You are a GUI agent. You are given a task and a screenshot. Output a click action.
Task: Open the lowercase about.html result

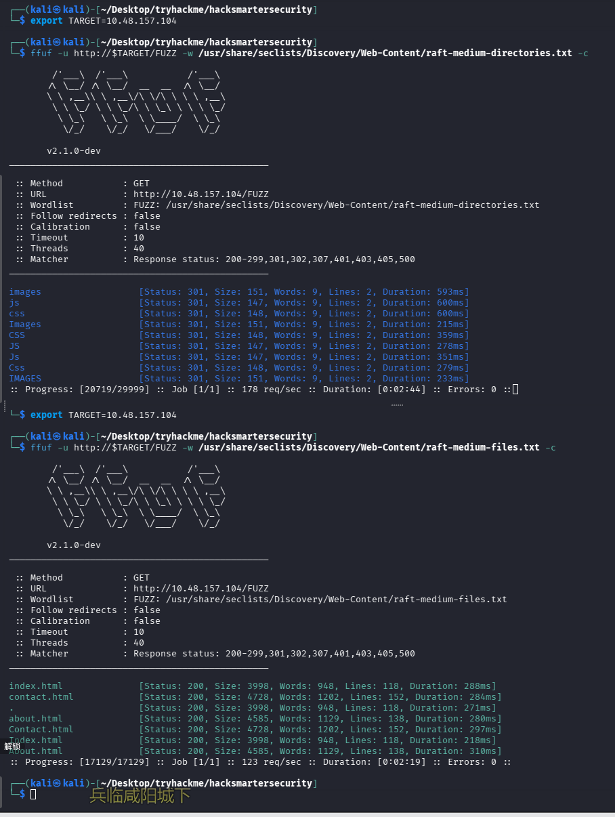[35, 719]
